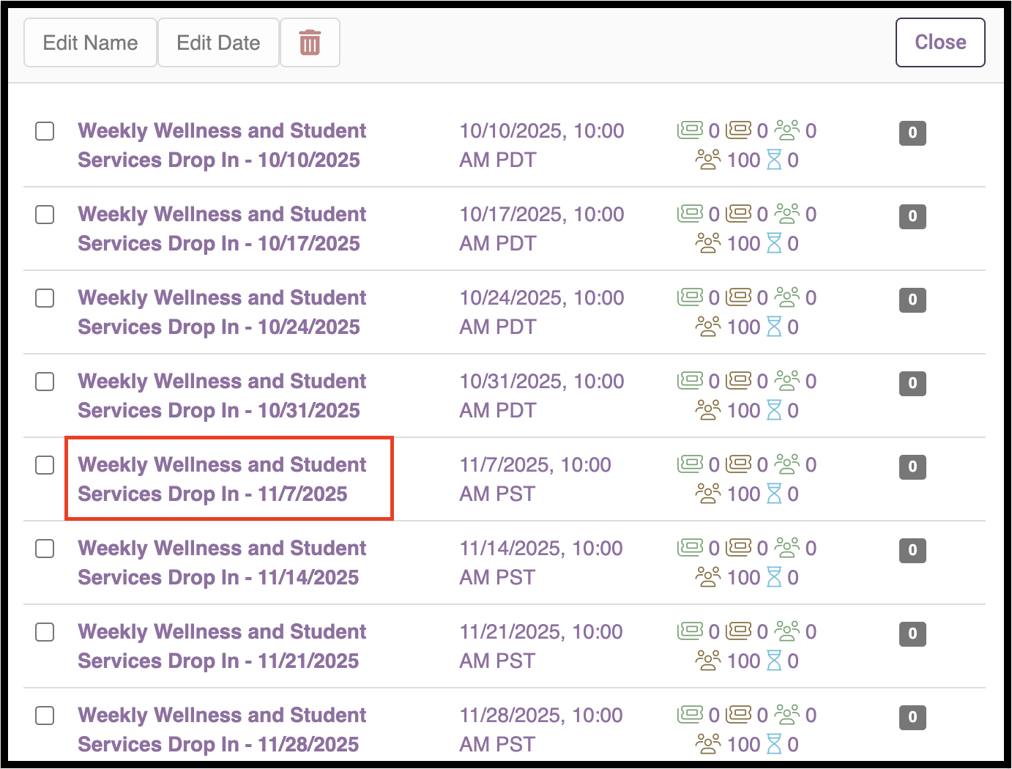This screenshot has height=769, width=1012.
Task: Click the gray 0 badge in 11/7/2025 row
Action: coord(912,467)
